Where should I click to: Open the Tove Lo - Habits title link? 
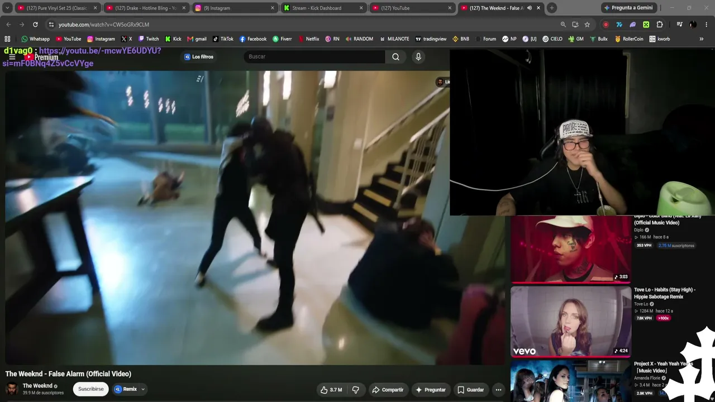coord(665,293)
